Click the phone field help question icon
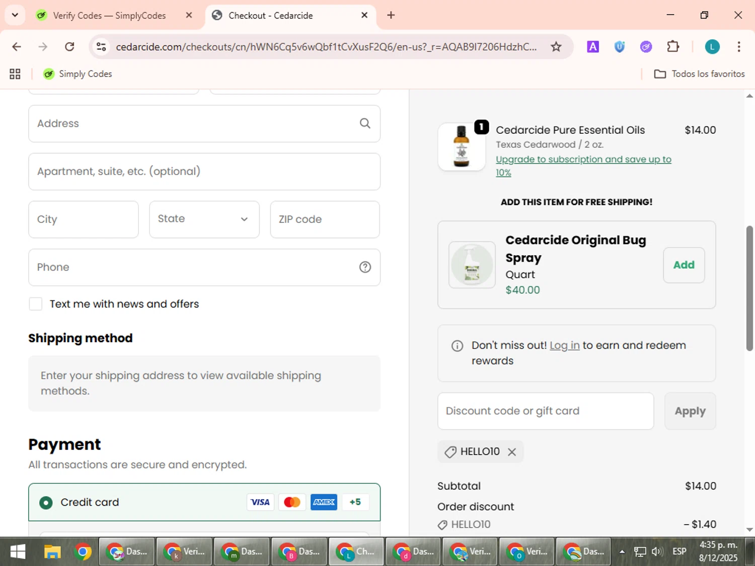This screenshot has height=566, width=755. pos(365,267)
